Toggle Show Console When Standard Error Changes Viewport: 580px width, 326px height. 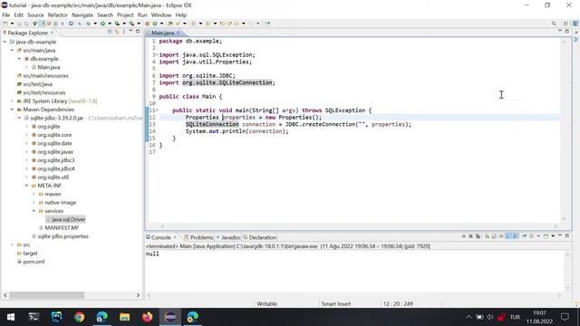click(x=514, y=236)
